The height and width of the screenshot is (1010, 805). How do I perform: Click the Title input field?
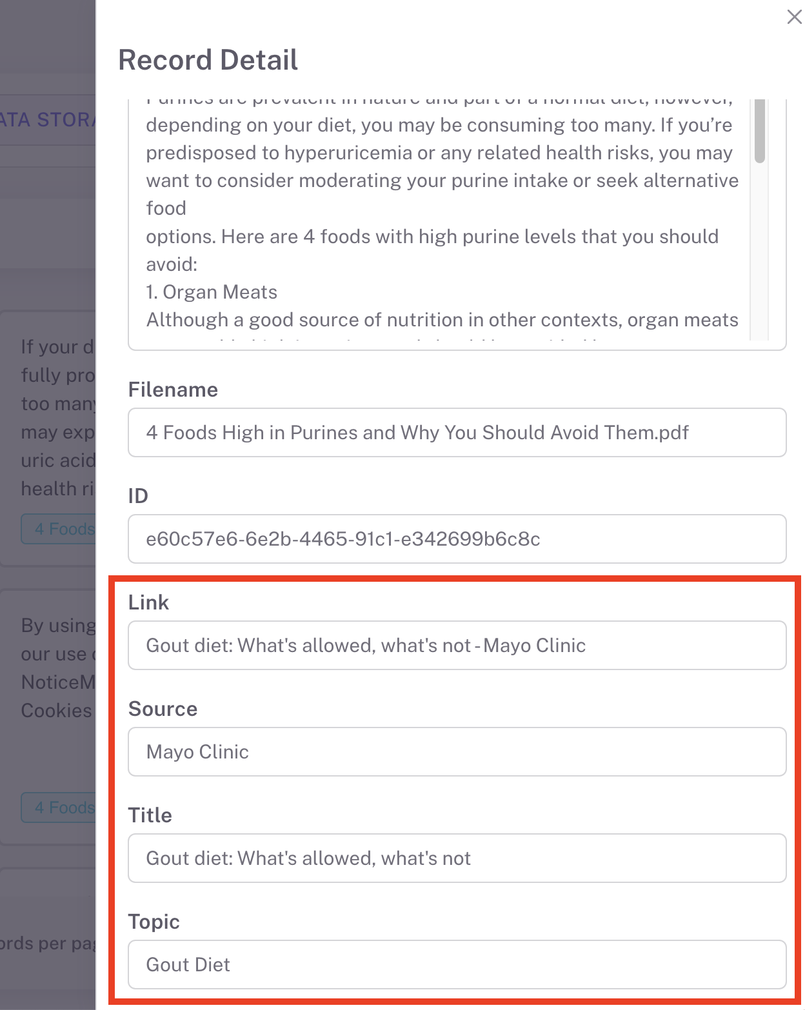(457, 858)
